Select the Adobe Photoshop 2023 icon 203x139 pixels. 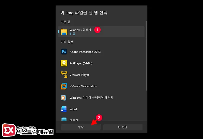tap(64, 51)
